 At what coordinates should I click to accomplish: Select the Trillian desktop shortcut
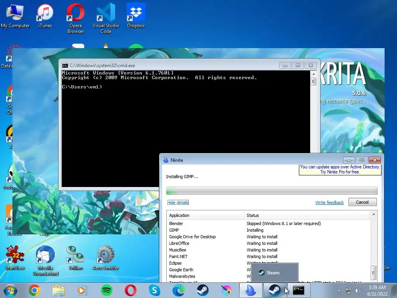click(76, 258)
